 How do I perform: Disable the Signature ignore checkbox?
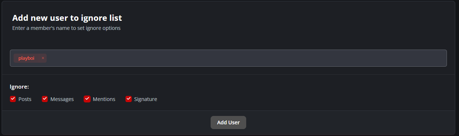pyautogui.click(x=128, y=99)
